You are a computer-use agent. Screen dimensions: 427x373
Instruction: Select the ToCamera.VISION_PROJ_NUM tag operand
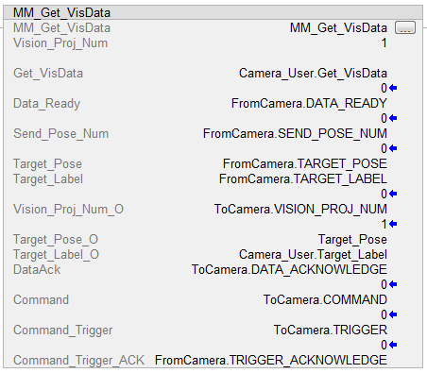pyautogui.click(x=300, y=209)
